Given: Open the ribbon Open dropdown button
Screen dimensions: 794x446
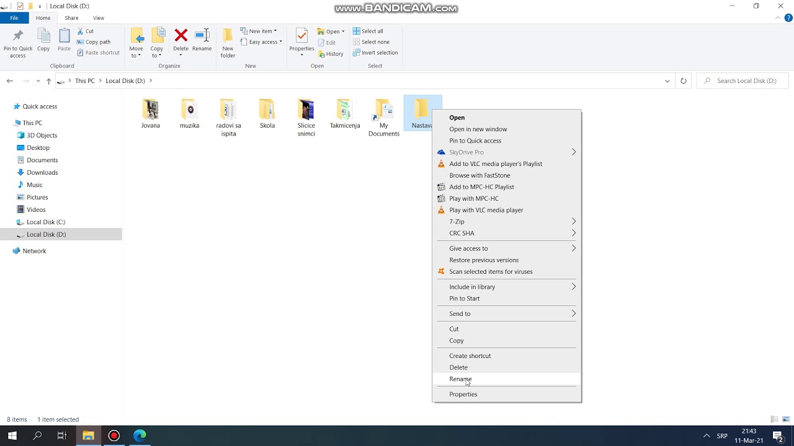Looking at the screenshot, I should 331,32.
